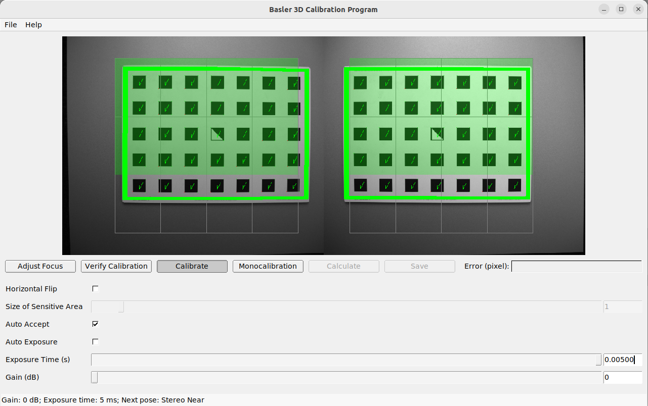The height and width of the screenshot is (406, 648).
Task: Click the Gain slider handle
Action: click(x=94, y=377)
